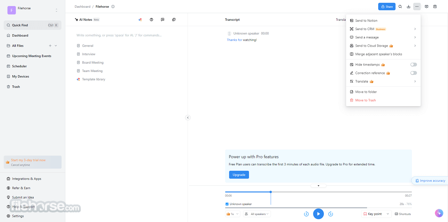This screenshot has height=222, width=448.
Task: Click the plus icon next to All Files
Action: coord(50,46)
